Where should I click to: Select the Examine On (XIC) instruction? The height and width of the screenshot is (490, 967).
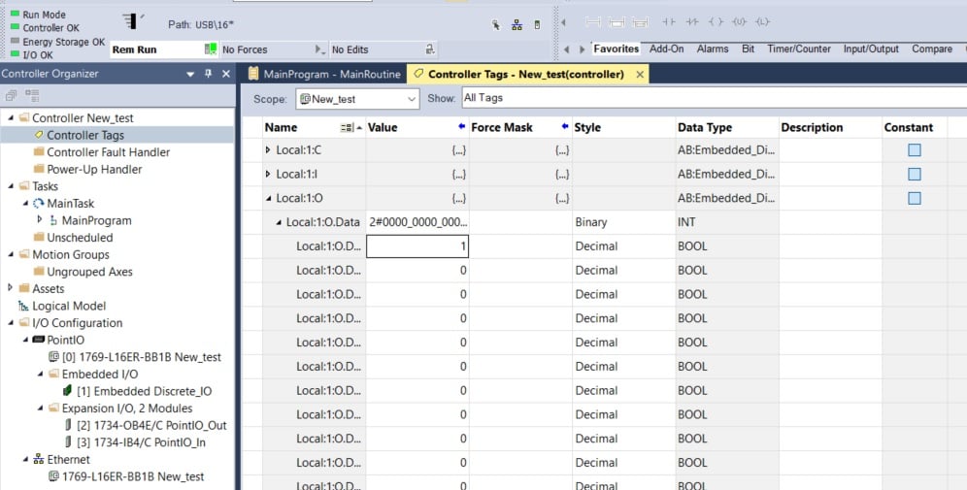[669, 22]
